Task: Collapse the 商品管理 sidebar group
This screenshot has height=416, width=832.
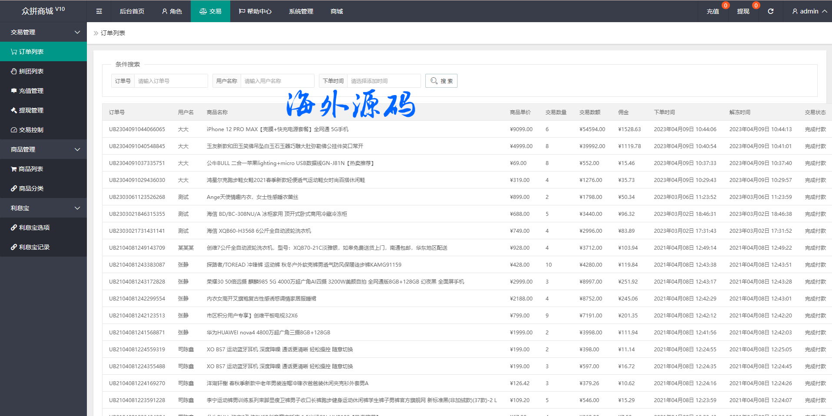Action: 43,149
